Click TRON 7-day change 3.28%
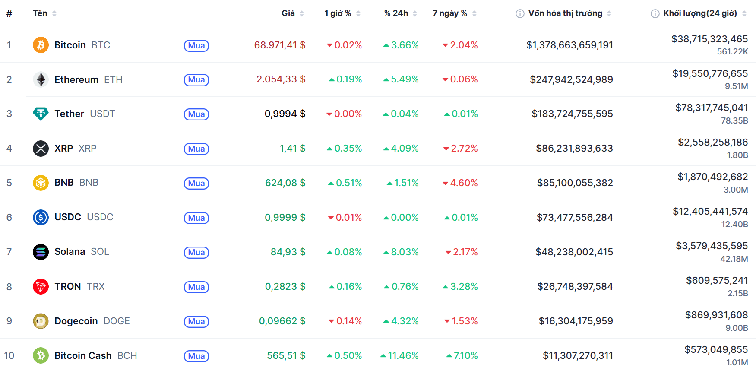 pos(460,286)
